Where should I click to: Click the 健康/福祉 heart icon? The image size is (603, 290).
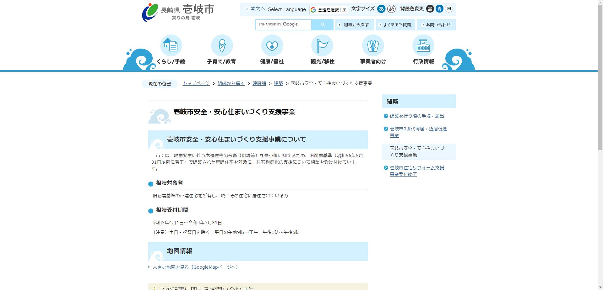pyautogui.click(x=272, y=45)
